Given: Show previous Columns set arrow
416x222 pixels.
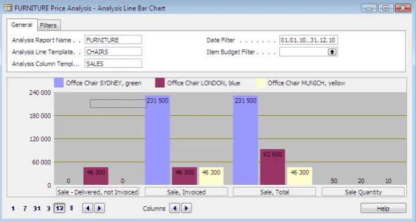Looking at the screenshot, I should pos(175,208).
